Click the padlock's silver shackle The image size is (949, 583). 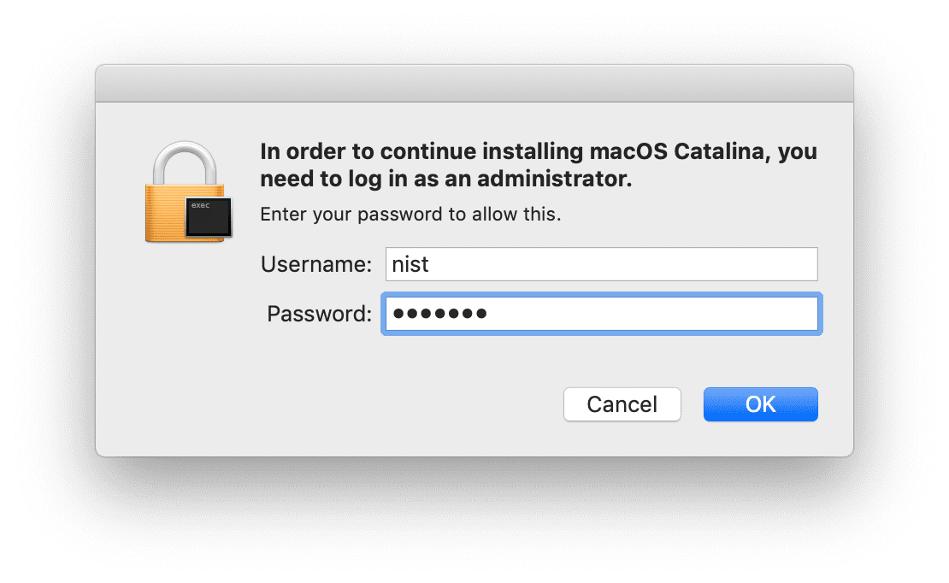(x=186, y=161)
